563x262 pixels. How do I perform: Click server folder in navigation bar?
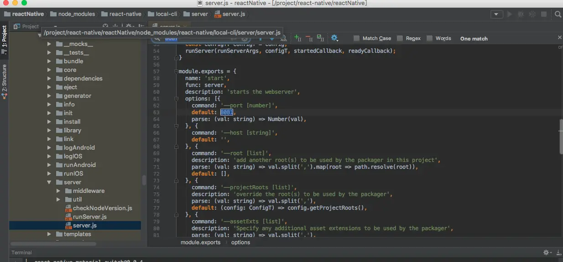pos(196,14)
